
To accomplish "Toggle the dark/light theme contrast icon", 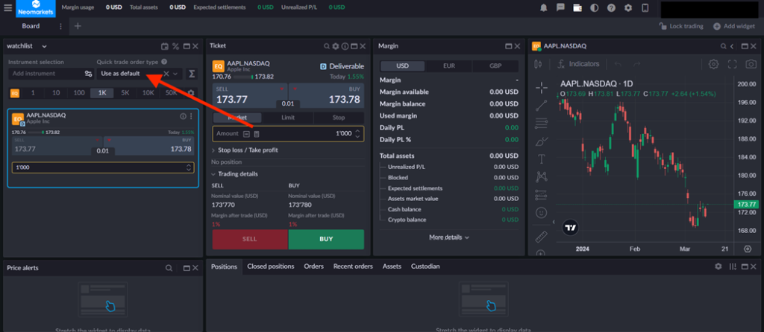I will 594,7.
